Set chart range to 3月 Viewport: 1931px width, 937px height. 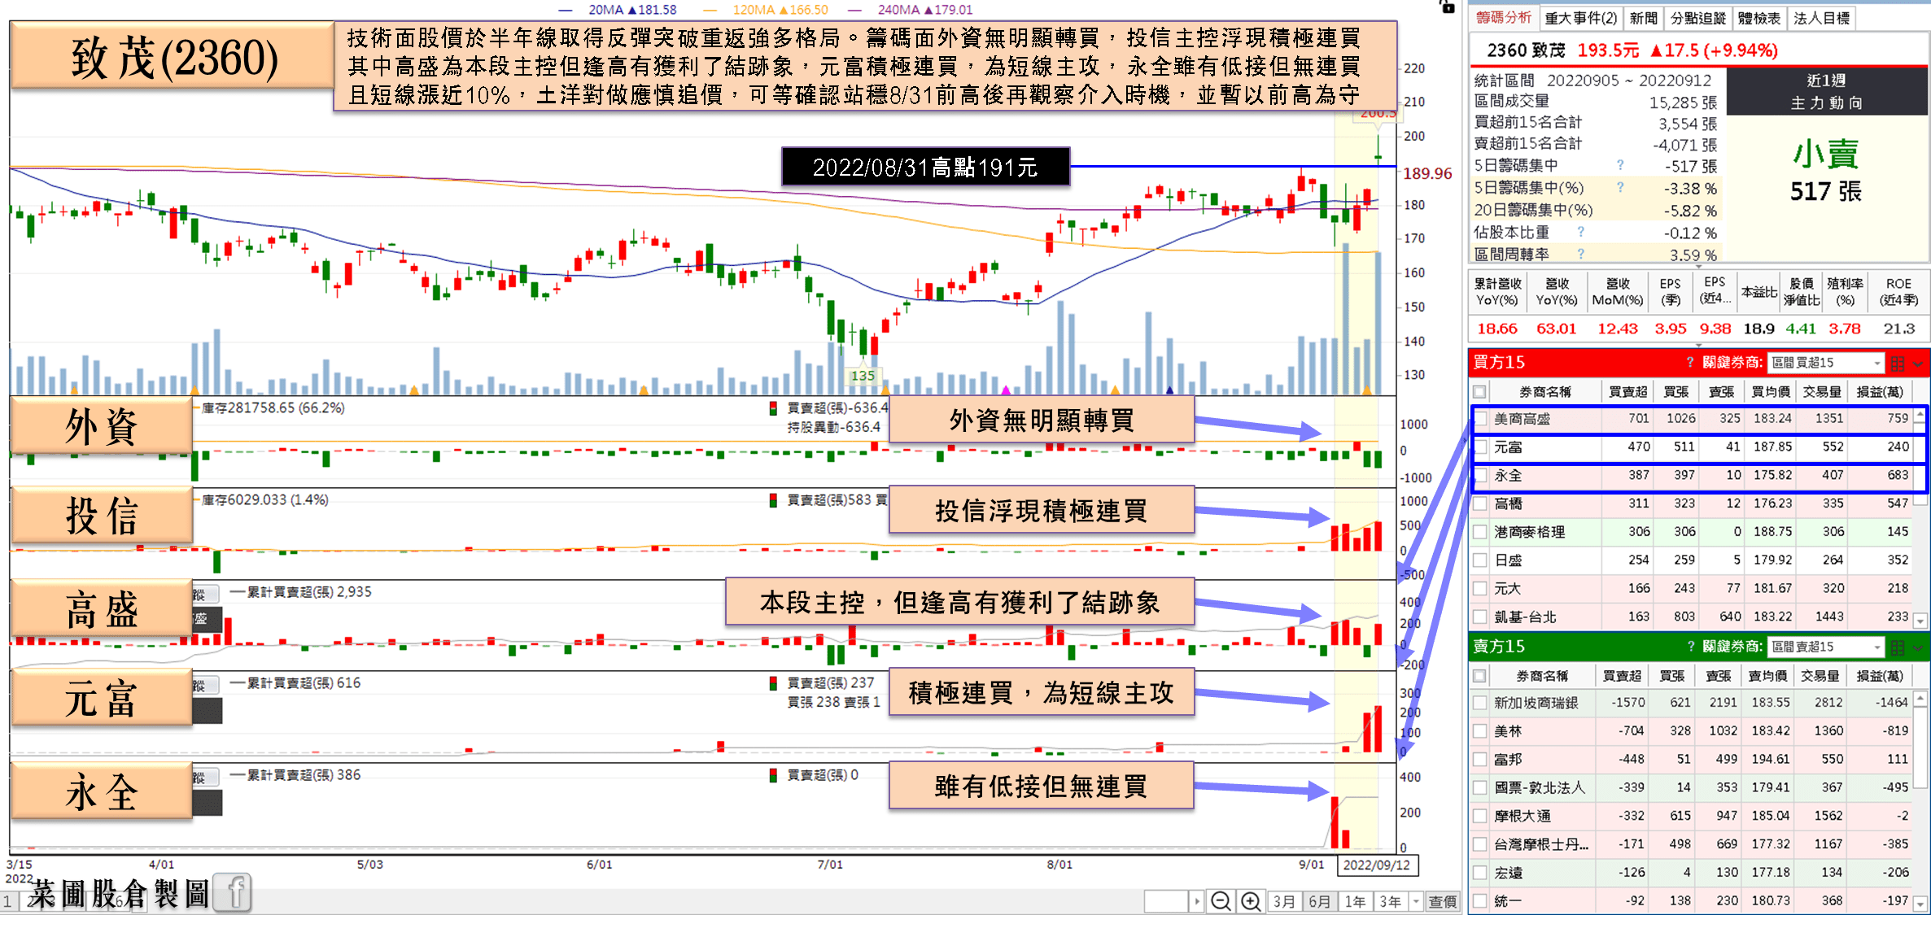pos(1284,901)
